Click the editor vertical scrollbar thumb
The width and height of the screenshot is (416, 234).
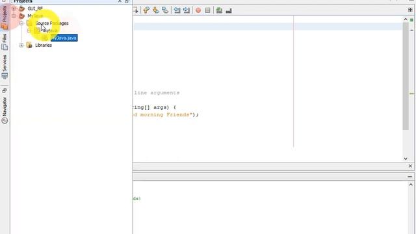pos(406,76)
